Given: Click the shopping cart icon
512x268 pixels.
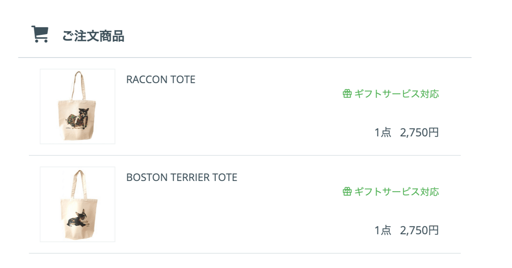Looking at the screenshot, I should 40,35.
